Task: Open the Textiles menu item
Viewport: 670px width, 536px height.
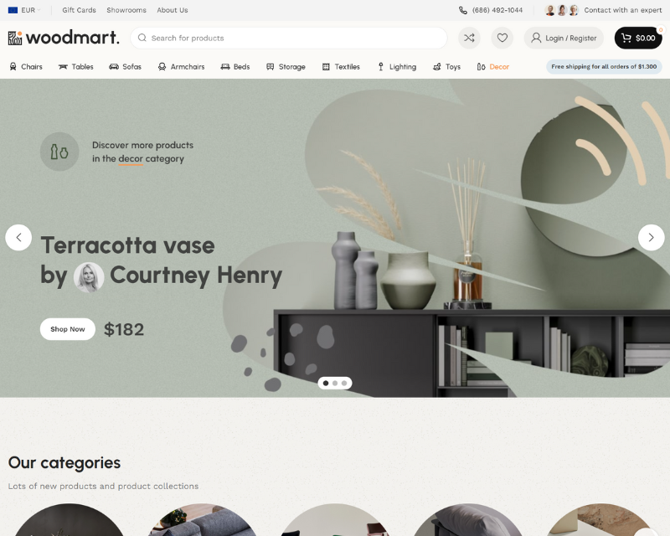Action: pos(347,67)
